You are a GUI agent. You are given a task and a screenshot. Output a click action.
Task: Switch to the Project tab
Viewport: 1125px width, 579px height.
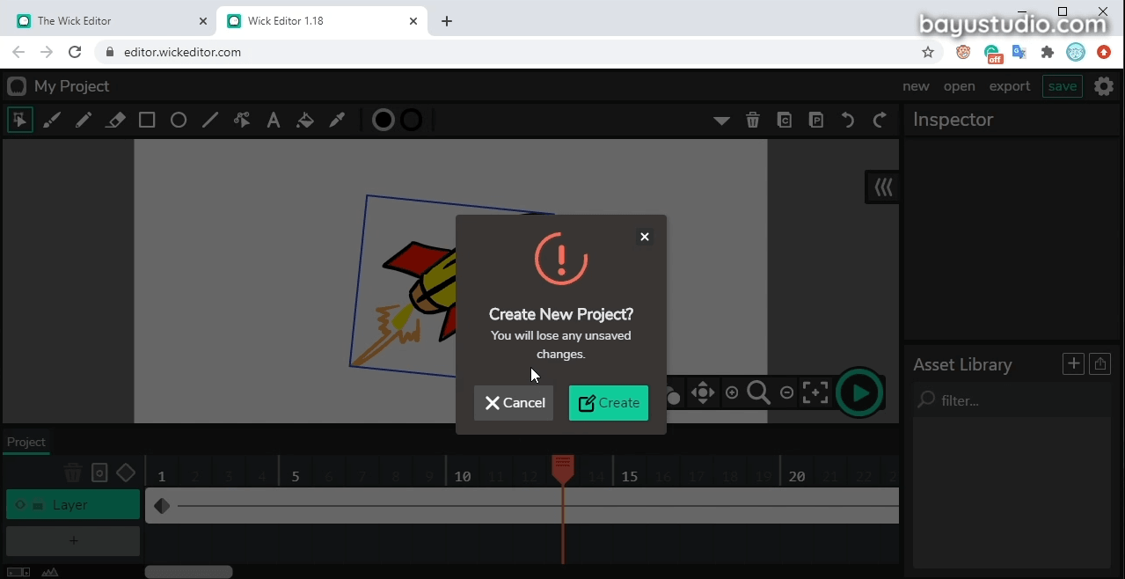click(26, 442)
